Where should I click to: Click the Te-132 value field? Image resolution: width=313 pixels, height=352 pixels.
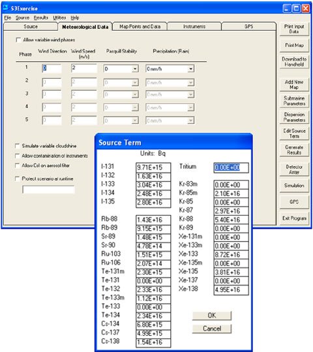coord(153,290)
